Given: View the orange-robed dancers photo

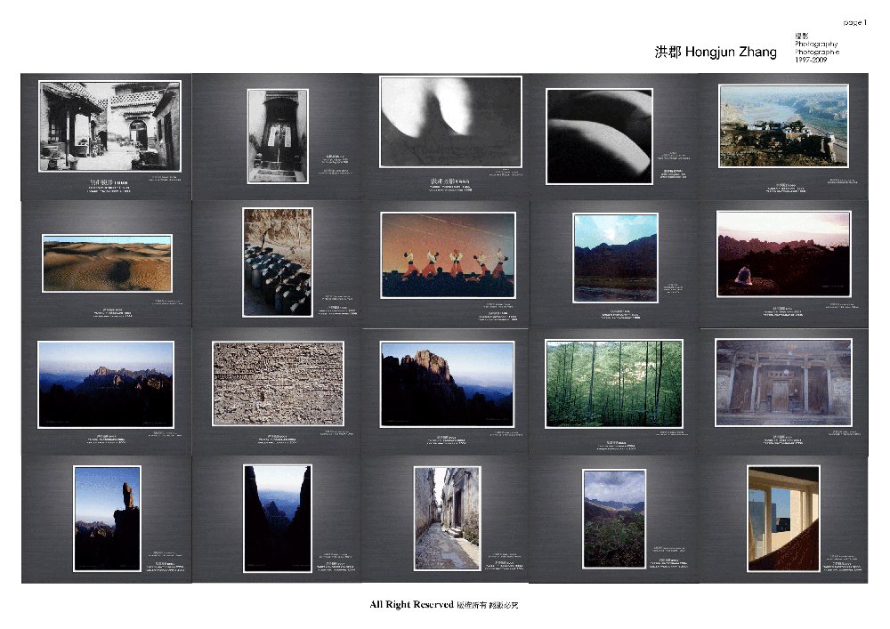Looking at the screenshot, I should point(448,254).
